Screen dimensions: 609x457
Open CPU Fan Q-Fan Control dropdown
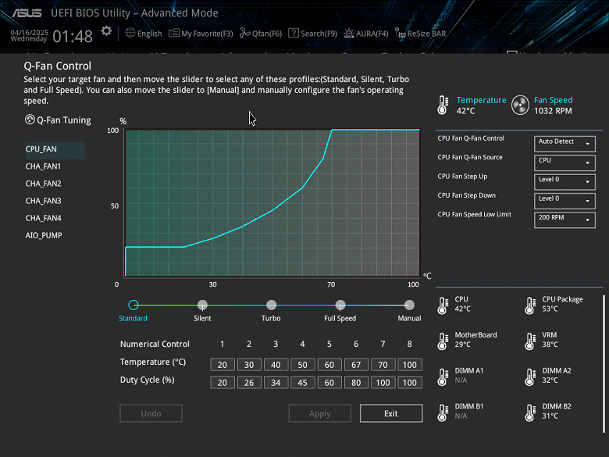point(564,144)
